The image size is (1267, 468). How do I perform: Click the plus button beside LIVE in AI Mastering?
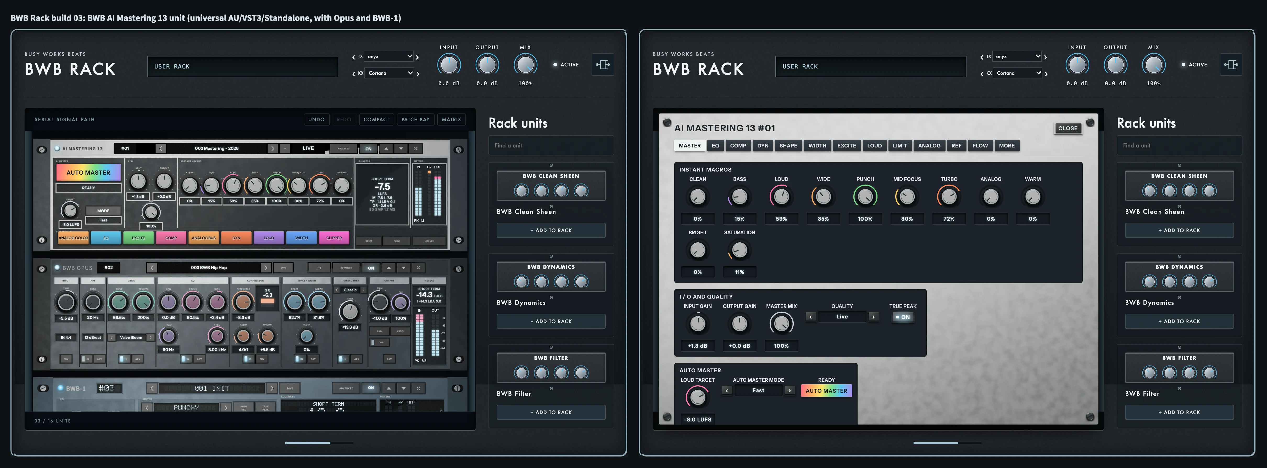285,148
